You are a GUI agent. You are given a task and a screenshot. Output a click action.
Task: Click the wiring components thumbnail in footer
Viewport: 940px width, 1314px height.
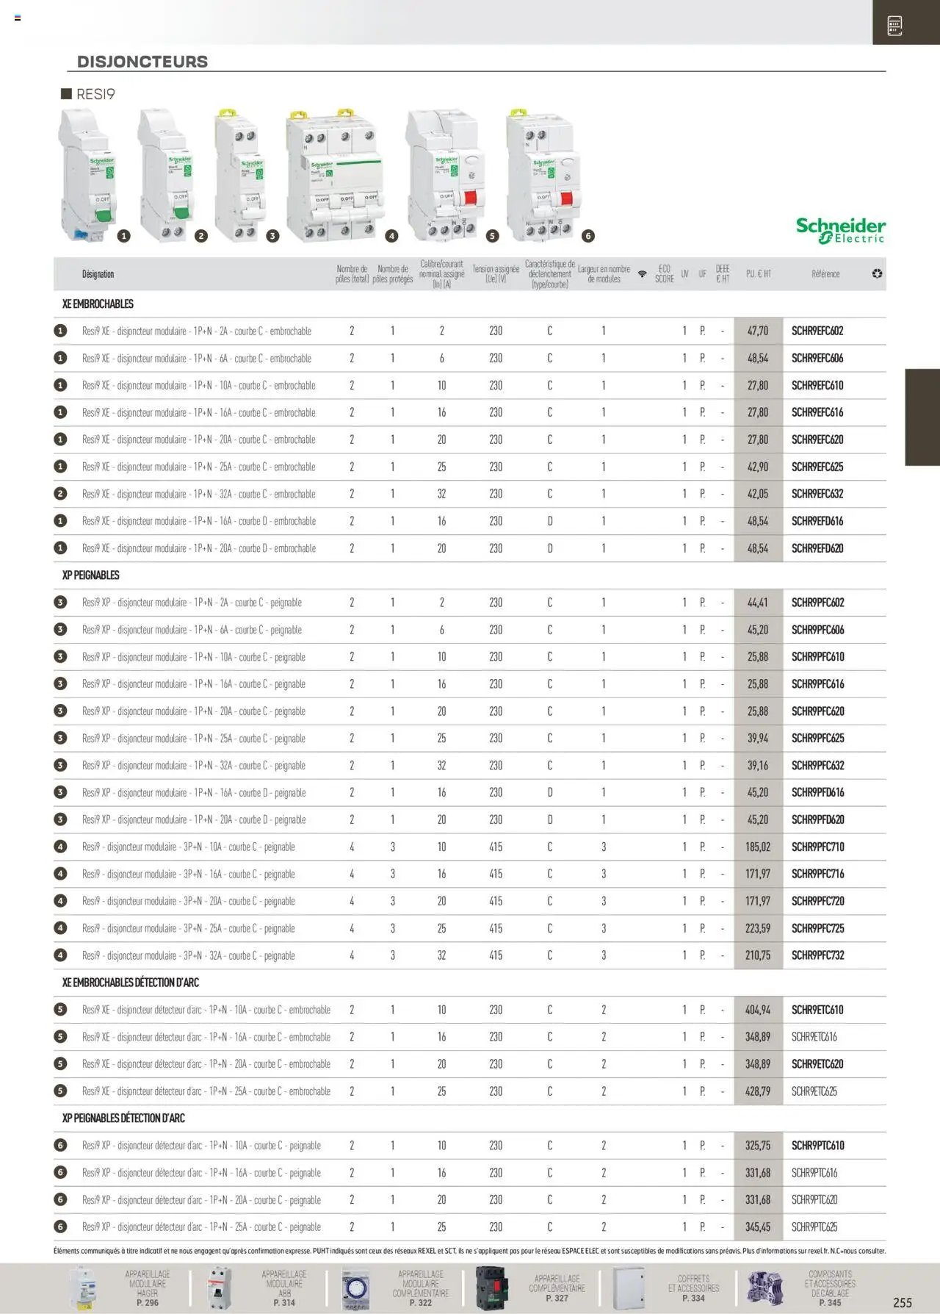coord(765,1288)
